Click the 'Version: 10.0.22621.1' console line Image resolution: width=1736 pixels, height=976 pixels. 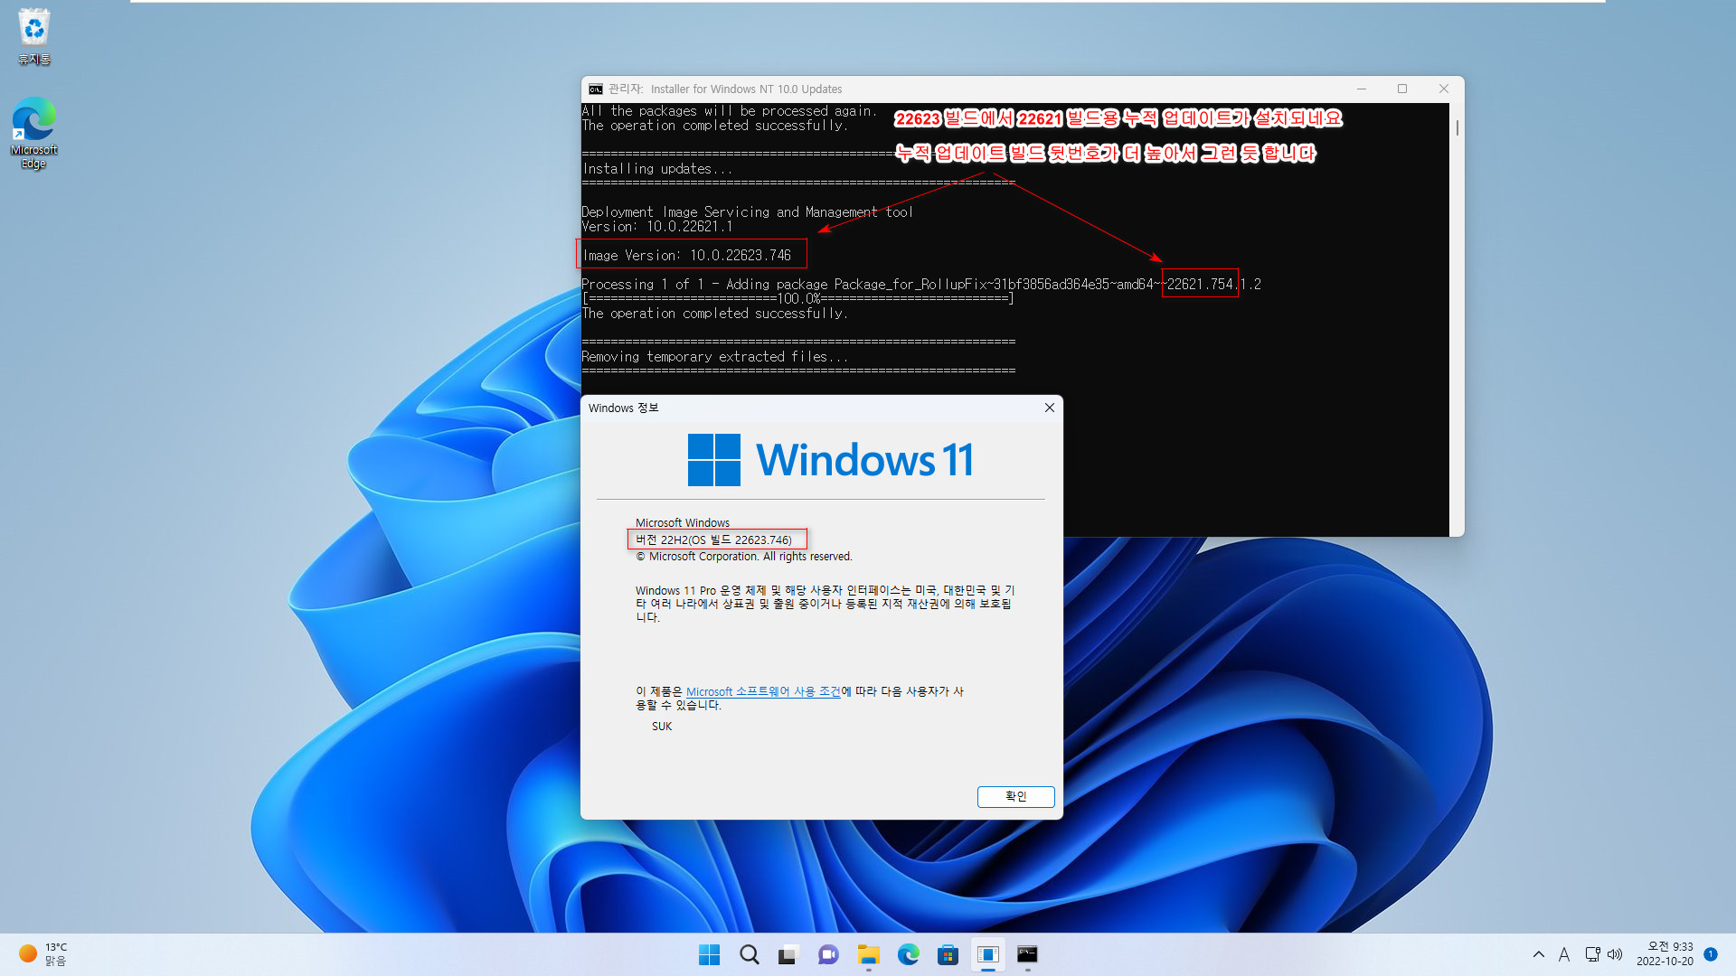click(657, 227)
